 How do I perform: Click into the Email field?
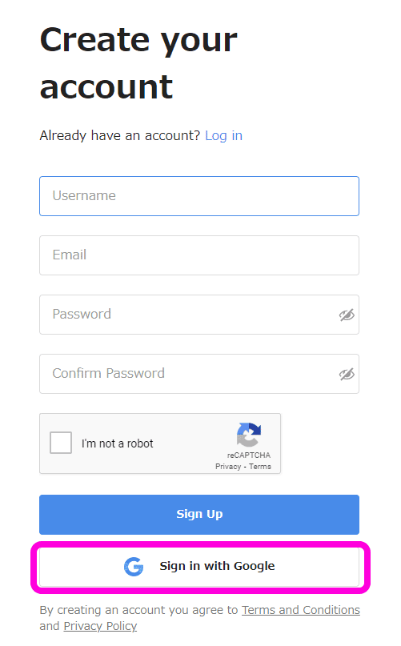pyautogui.click(x=199, y=255)
